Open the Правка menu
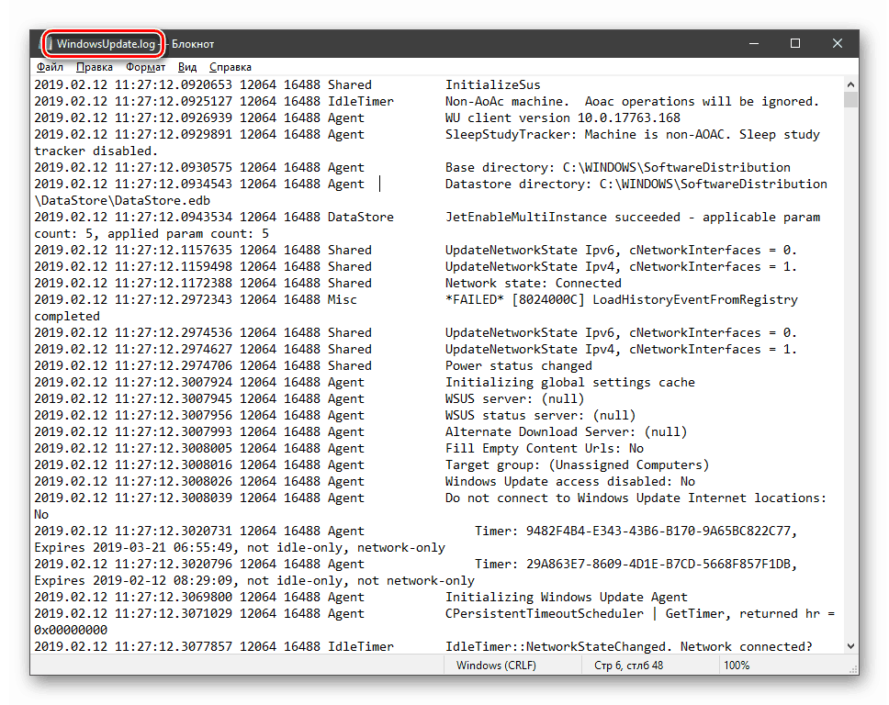This screenshot has width=889, height=705. [94, 67]
